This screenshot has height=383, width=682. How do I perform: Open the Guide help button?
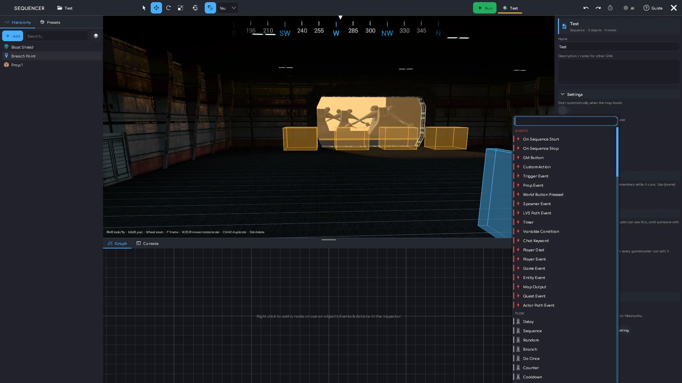653,8
